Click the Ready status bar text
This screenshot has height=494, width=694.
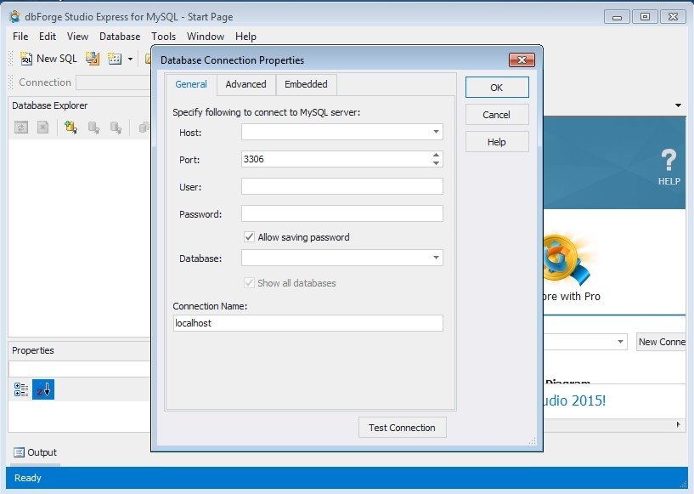pos(27,478)
